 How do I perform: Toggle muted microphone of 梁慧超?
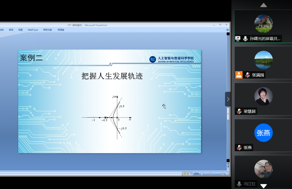[x=239, y=111]
